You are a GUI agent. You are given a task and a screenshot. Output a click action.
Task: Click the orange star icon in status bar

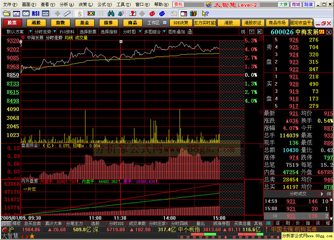(x=32, y=236)
